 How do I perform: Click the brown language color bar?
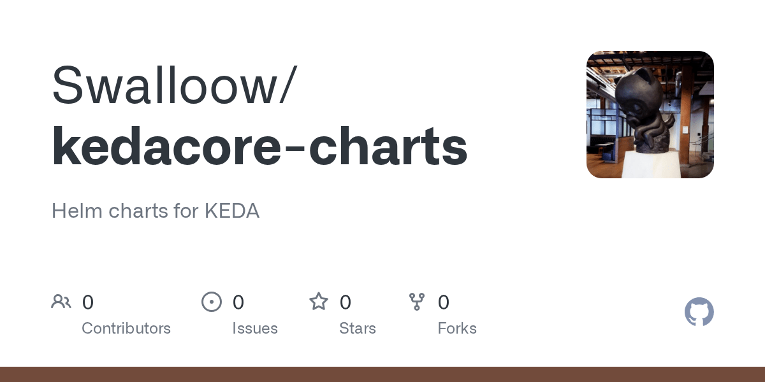pos(382,374)
